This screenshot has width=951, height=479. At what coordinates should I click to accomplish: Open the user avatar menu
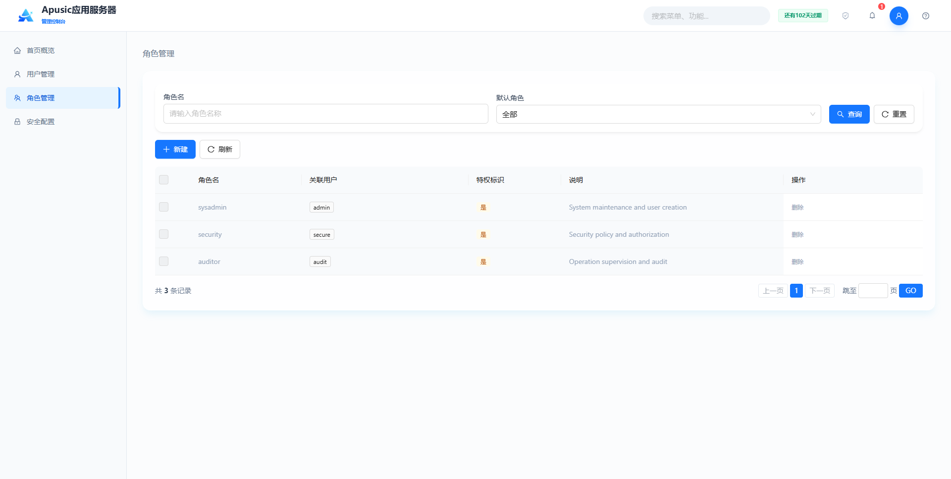pyautogui.click(x=899, y=16)
